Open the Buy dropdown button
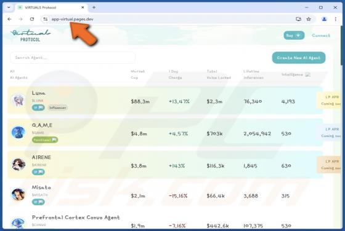 click(x=294, y=35)
